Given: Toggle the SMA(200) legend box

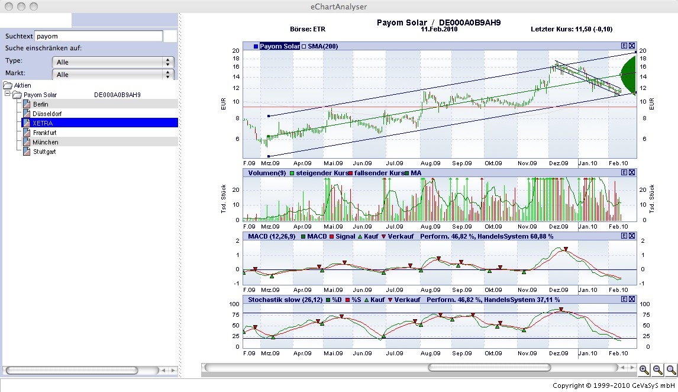Looking at the screenshot, I should (304, 46).
